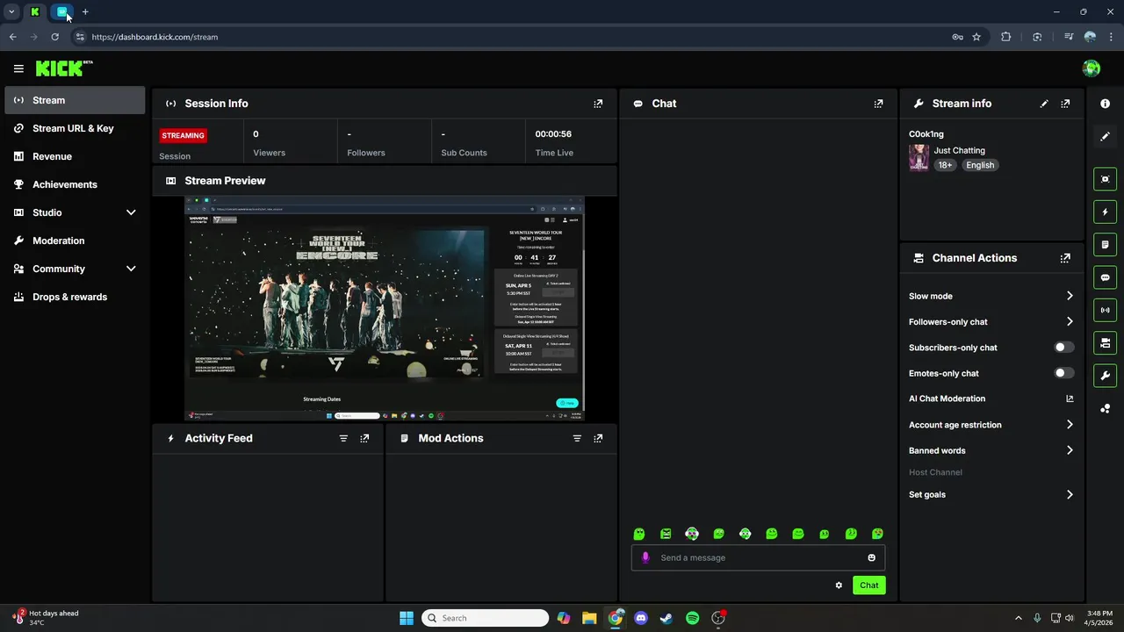Viewport: 1124px width, 632px height.
Task: Click the edit layout pencil in right rail
Action: [x=1105, y=136]
